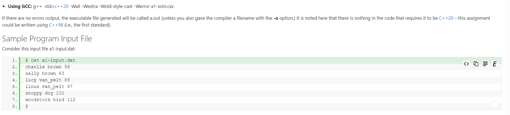Click the "woodstock bird 112" line

pyautogui.click(x=50, y=100)
